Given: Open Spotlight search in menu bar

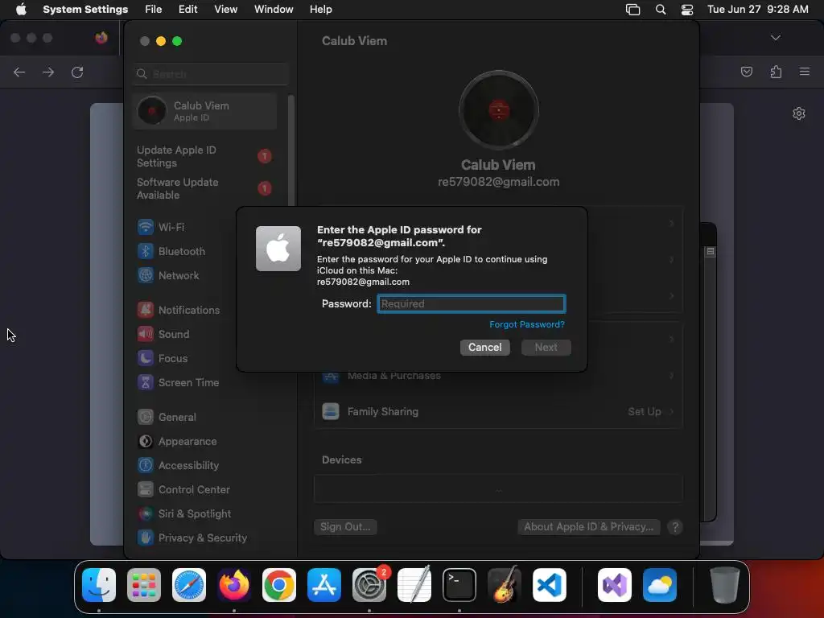Looking at the screenshot, I should coord(661,10).
